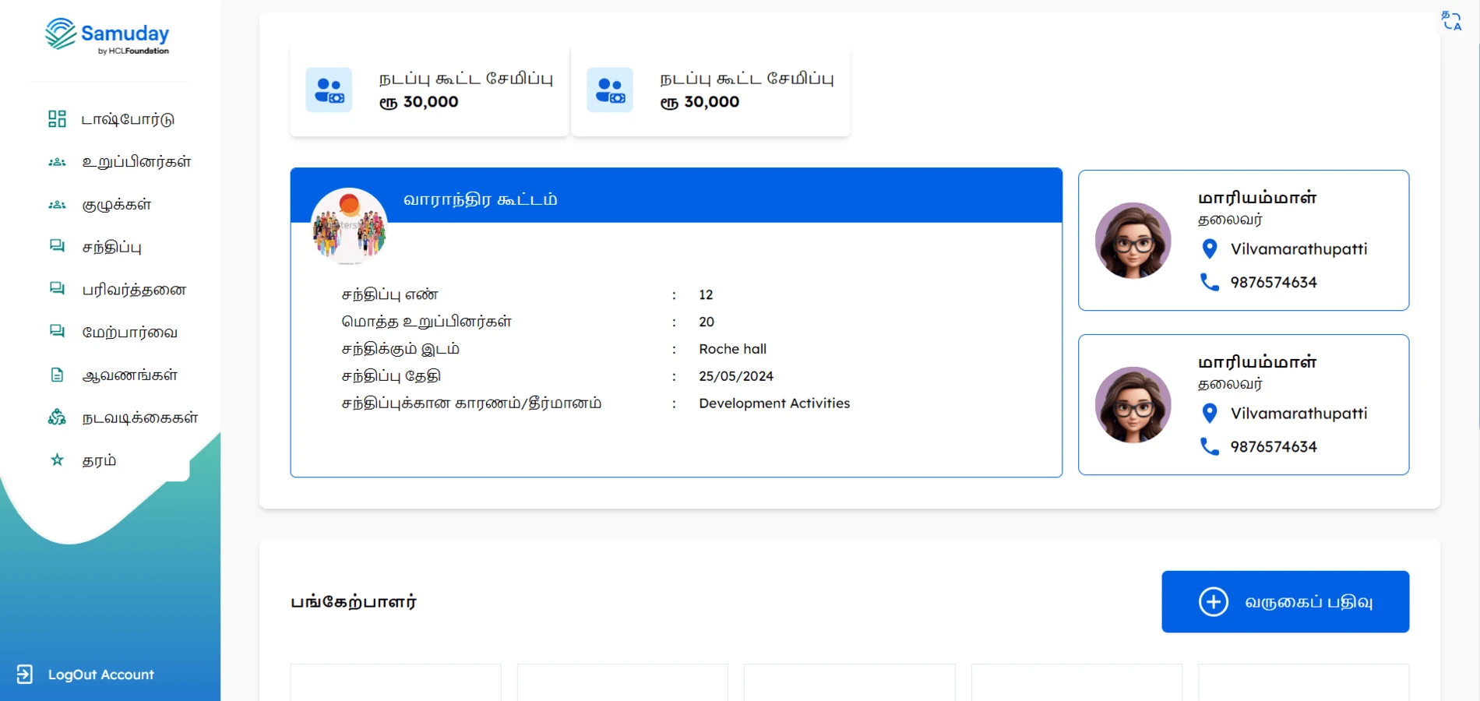This screenshot has width=1480, height=701.
Task: Click the document icon for ஆவணங்கள்
Action: click(x=57, y=375)
